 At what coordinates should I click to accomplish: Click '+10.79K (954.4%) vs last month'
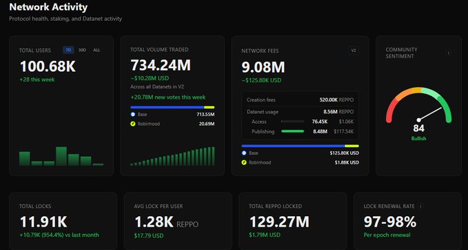[x=59, y=235]
